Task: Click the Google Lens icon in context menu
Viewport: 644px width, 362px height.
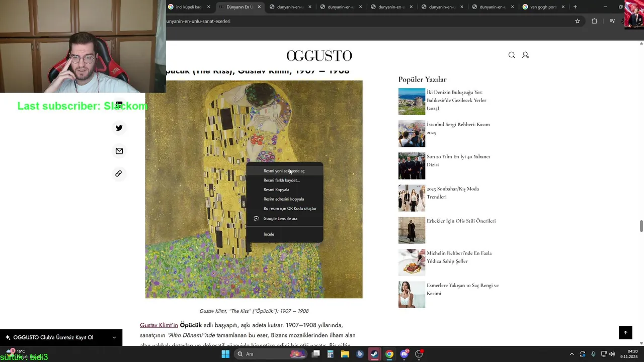Action: pos(256,218)
